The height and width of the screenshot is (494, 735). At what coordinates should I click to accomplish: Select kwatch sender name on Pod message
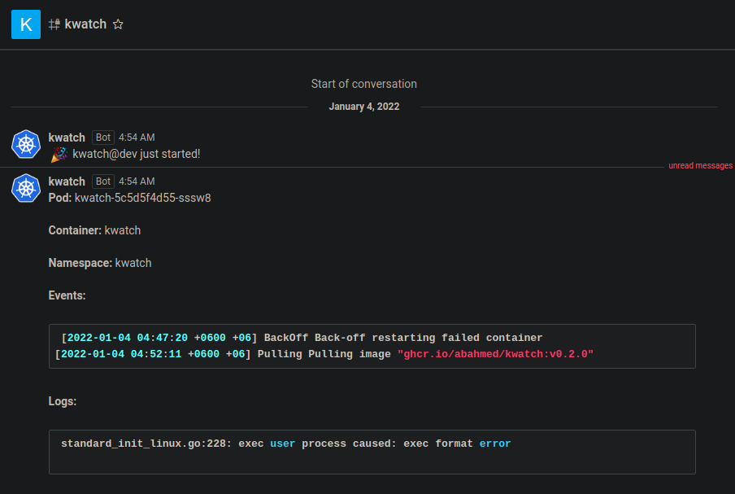67,181
